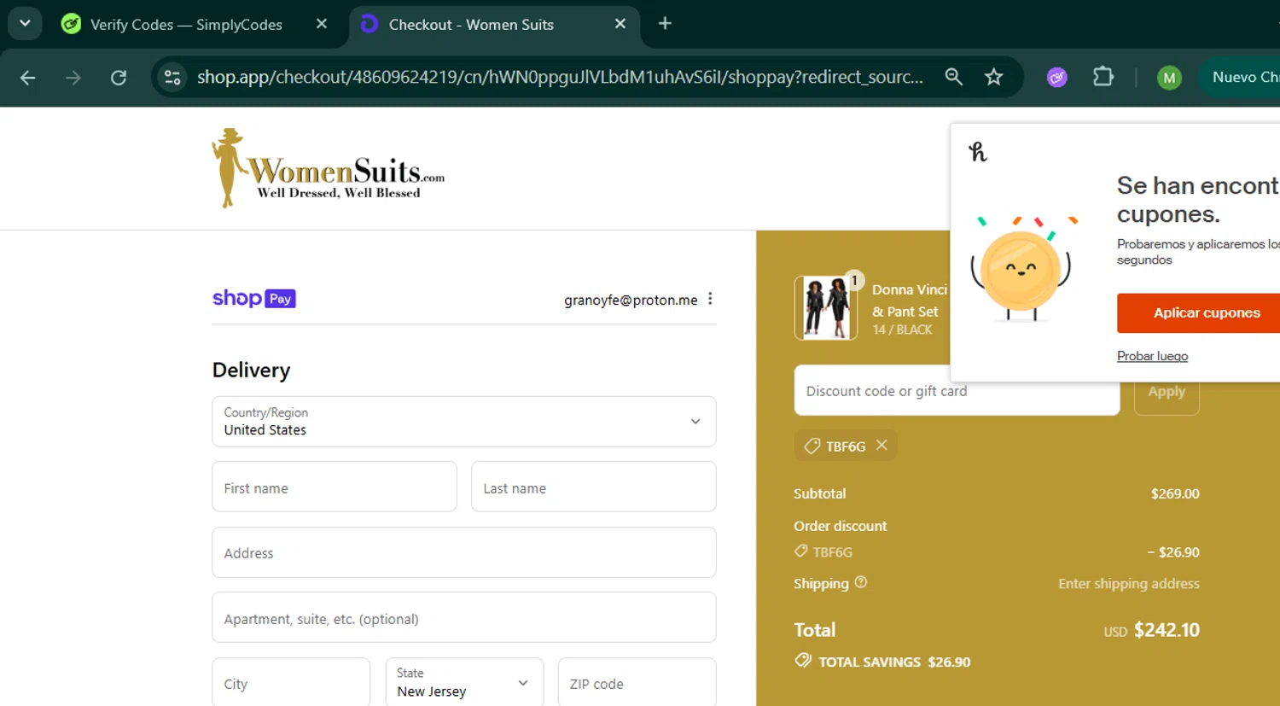The width and height of the screenshot is (1280, 706).
Task: Click the Nuevo Chrome update button
Action: point(1240,77)
